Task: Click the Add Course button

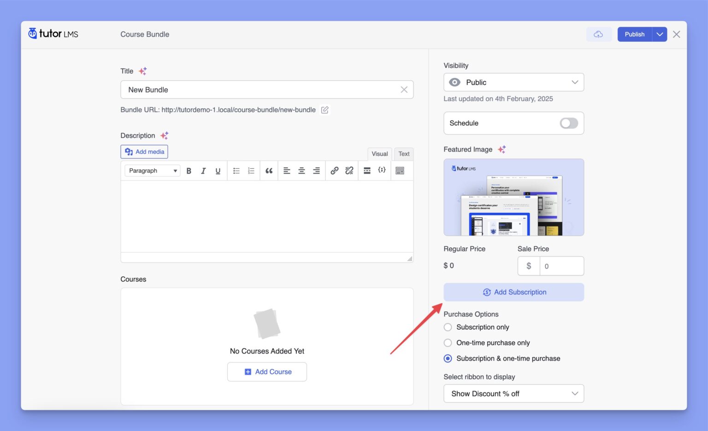Action: coord(267,372)
